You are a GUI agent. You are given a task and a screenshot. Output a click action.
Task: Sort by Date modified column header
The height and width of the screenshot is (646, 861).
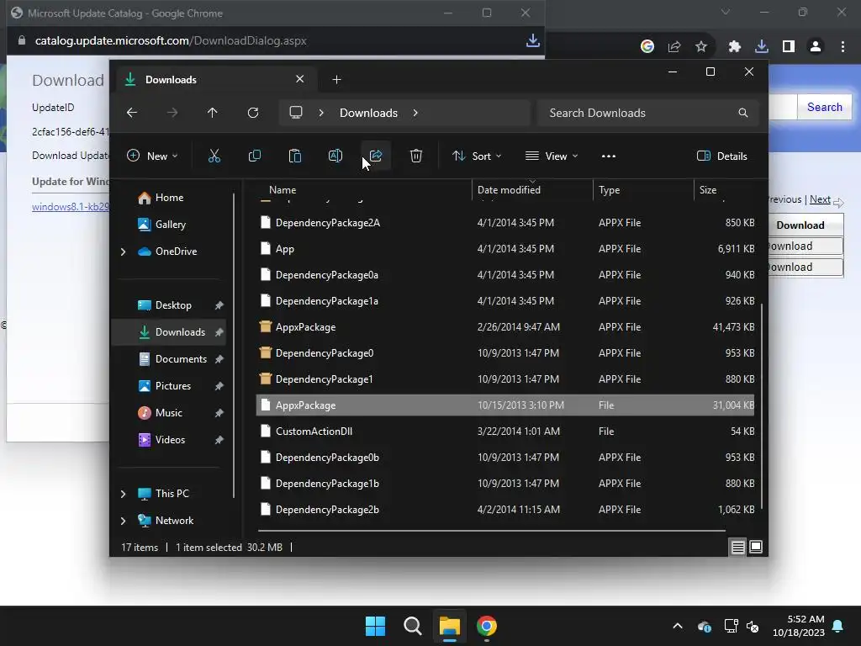coord(509,190)
